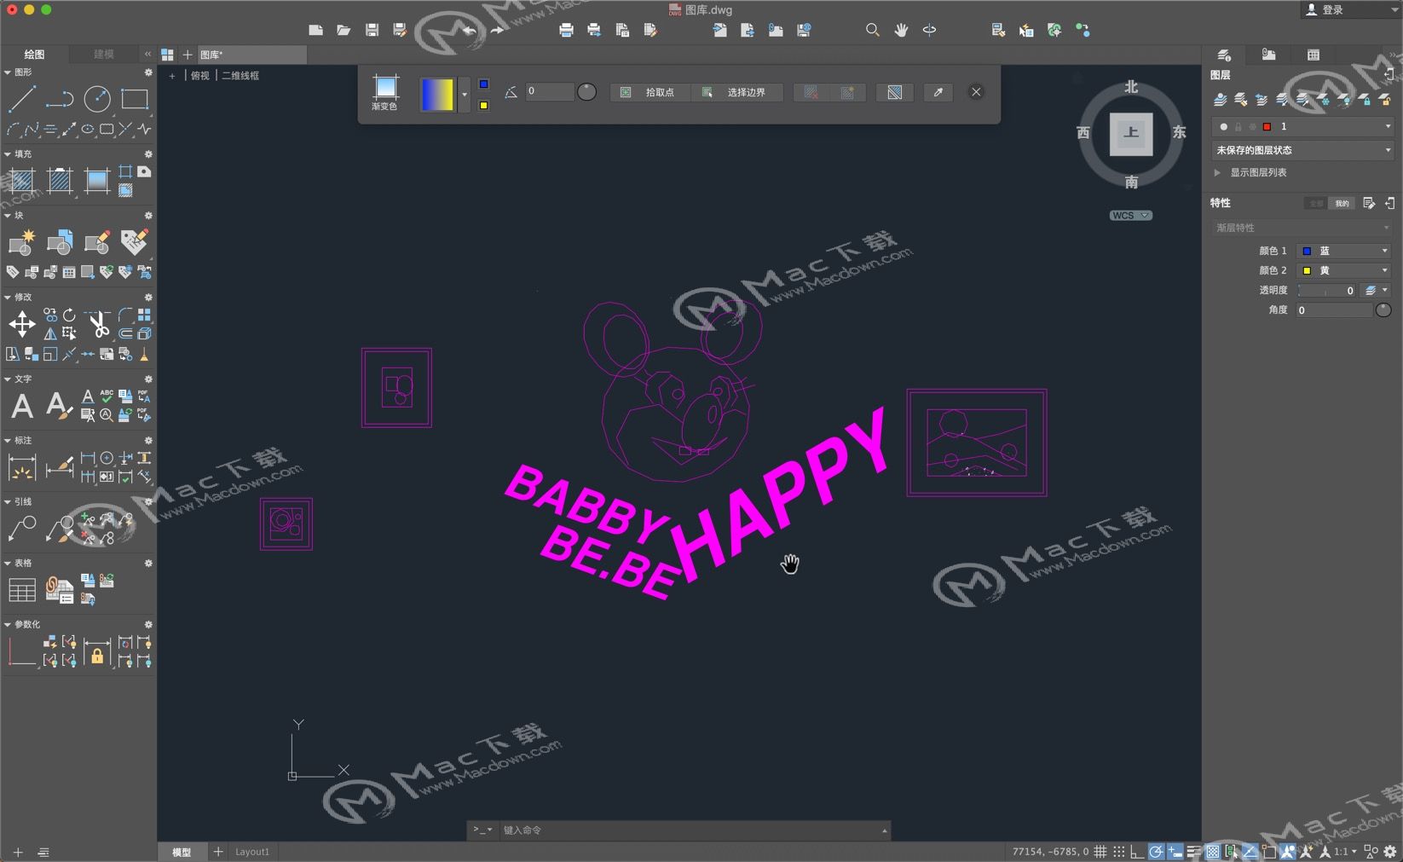
Task: Activate the Pan hand tool in toolbar
Action: click(901, 30)
